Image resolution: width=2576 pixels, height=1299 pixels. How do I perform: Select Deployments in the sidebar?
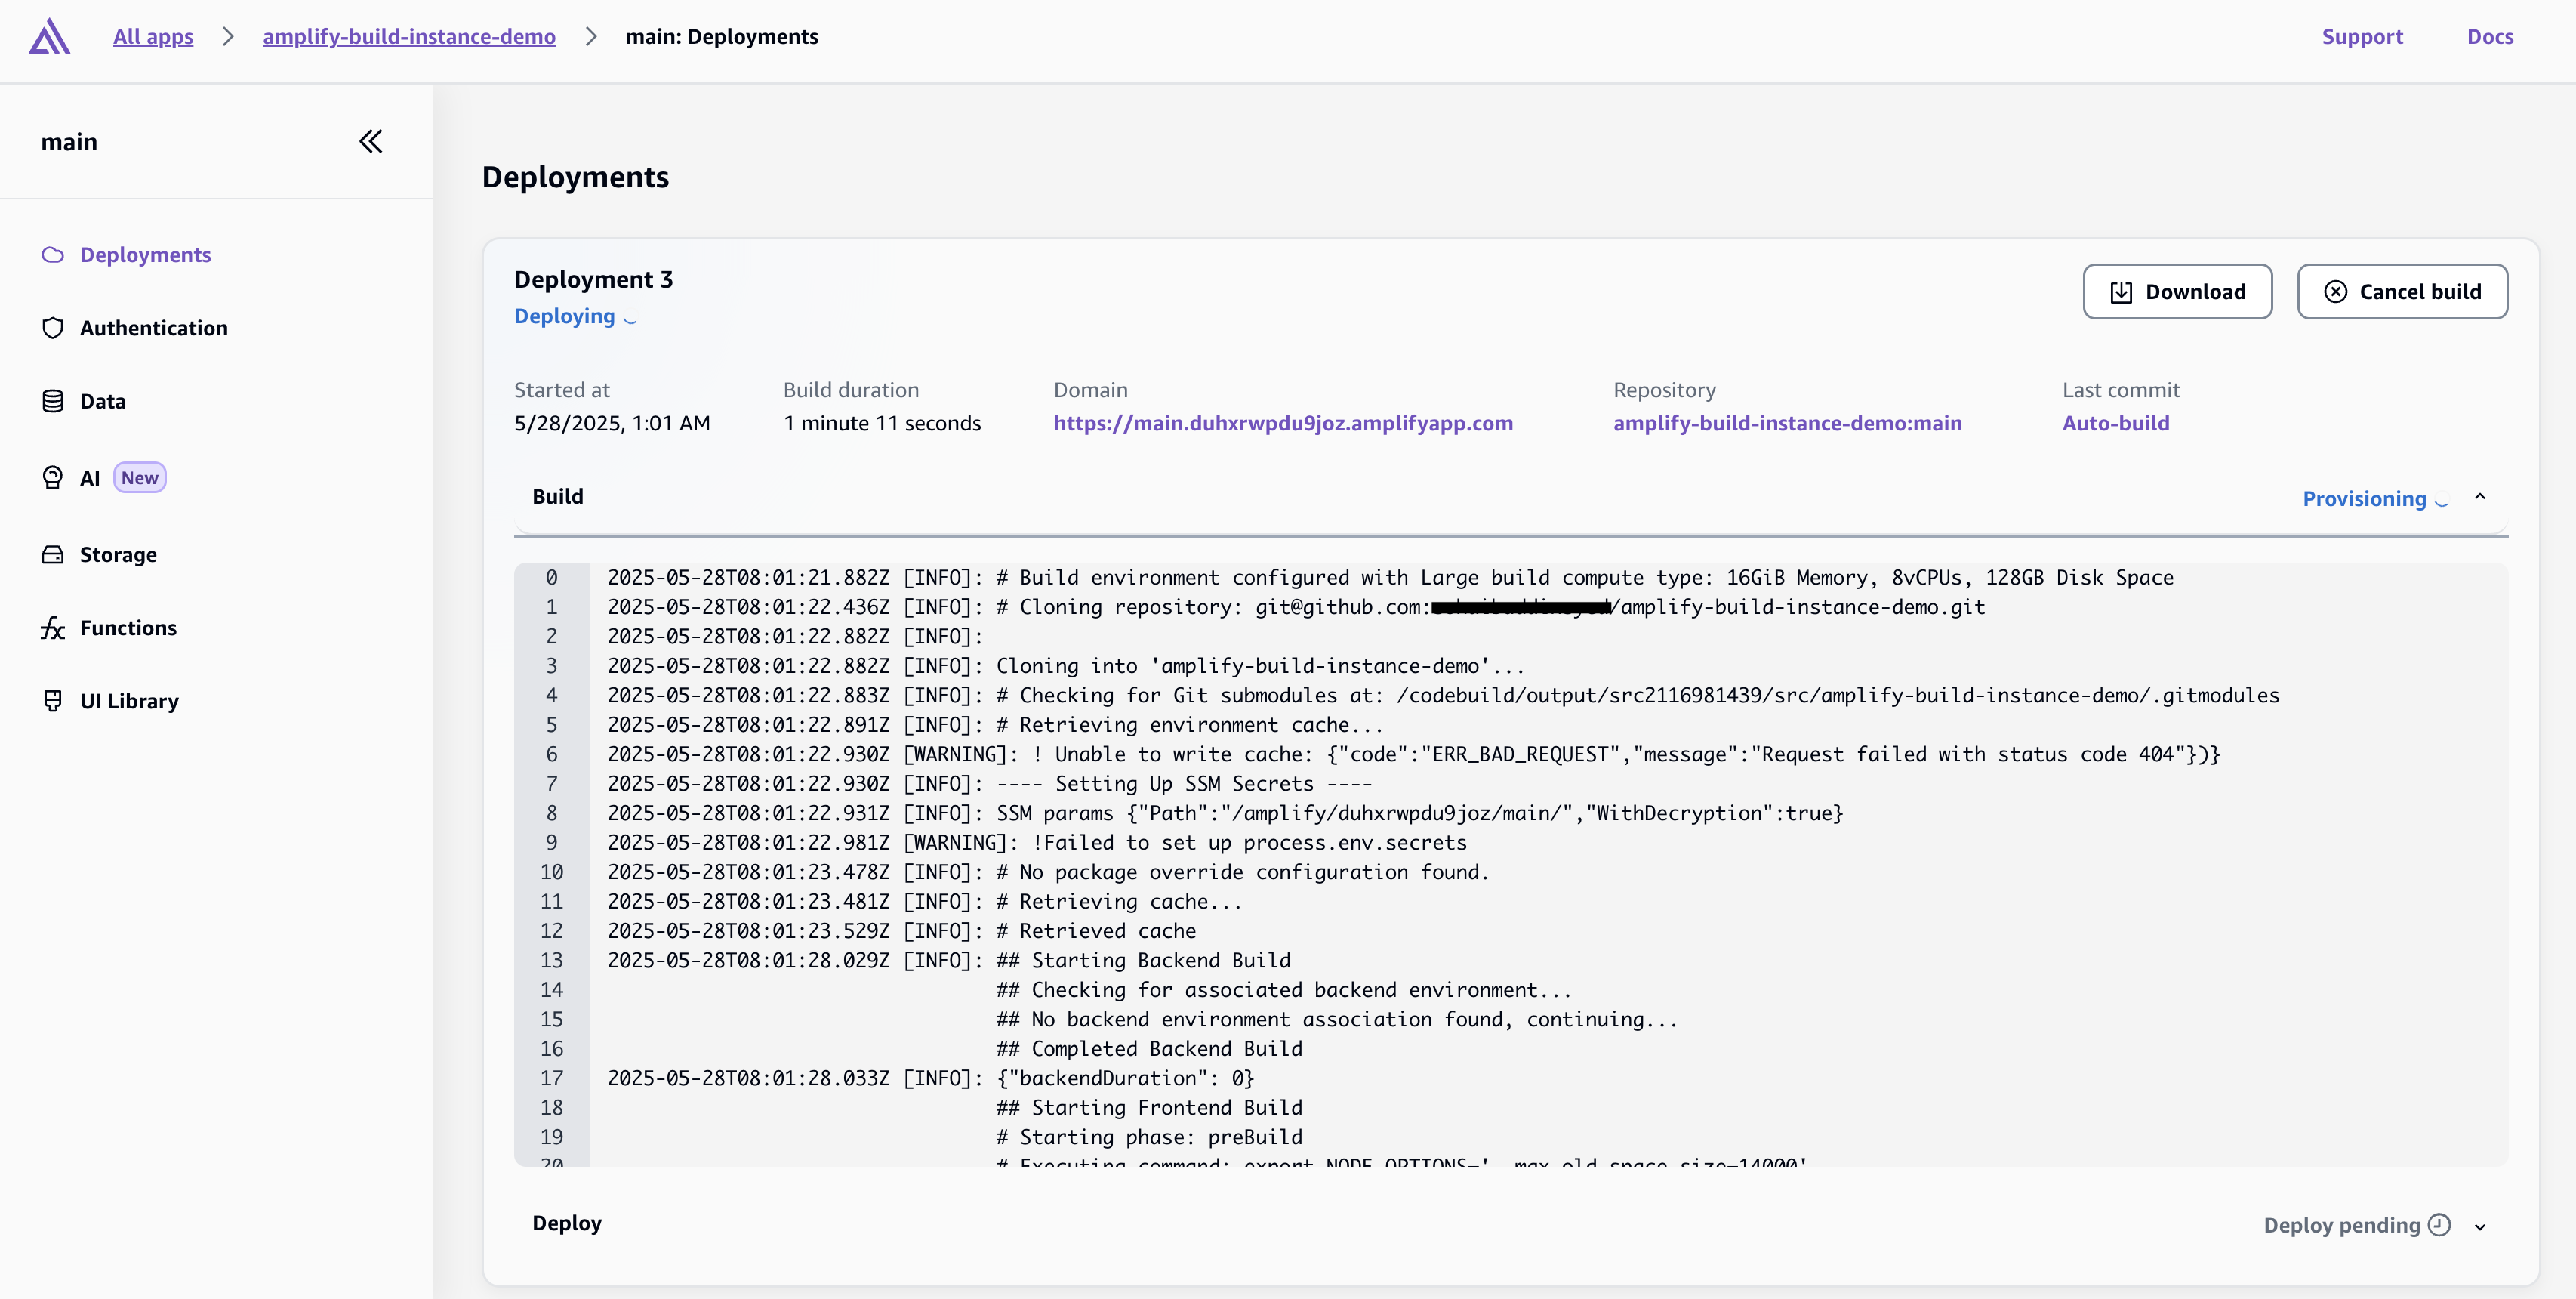145,254
